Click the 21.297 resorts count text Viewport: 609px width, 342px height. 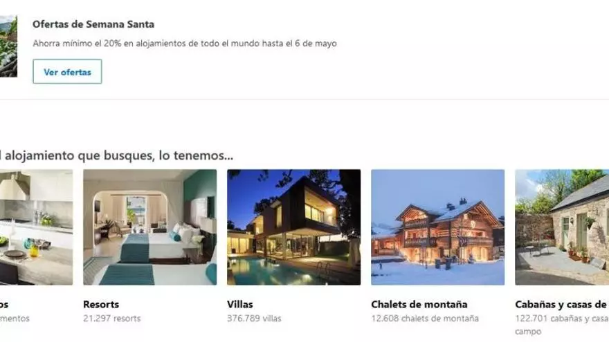pos(112,319)
